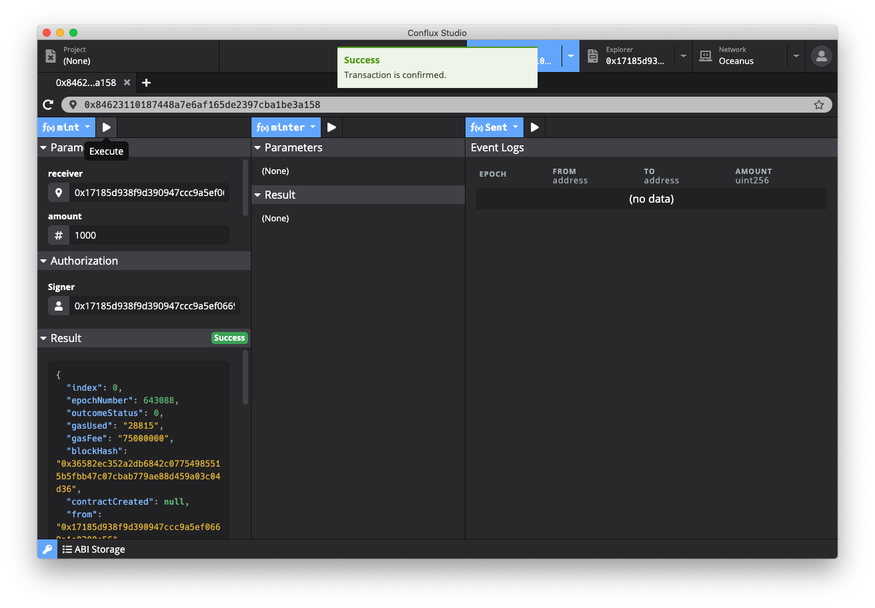Add a new tab with plus icon
The image size is (875, 608).
click(147, 83)
